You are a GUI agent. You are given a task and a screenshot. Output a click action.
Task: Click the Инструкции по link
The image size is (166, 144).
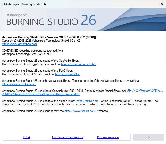point(108,137)
